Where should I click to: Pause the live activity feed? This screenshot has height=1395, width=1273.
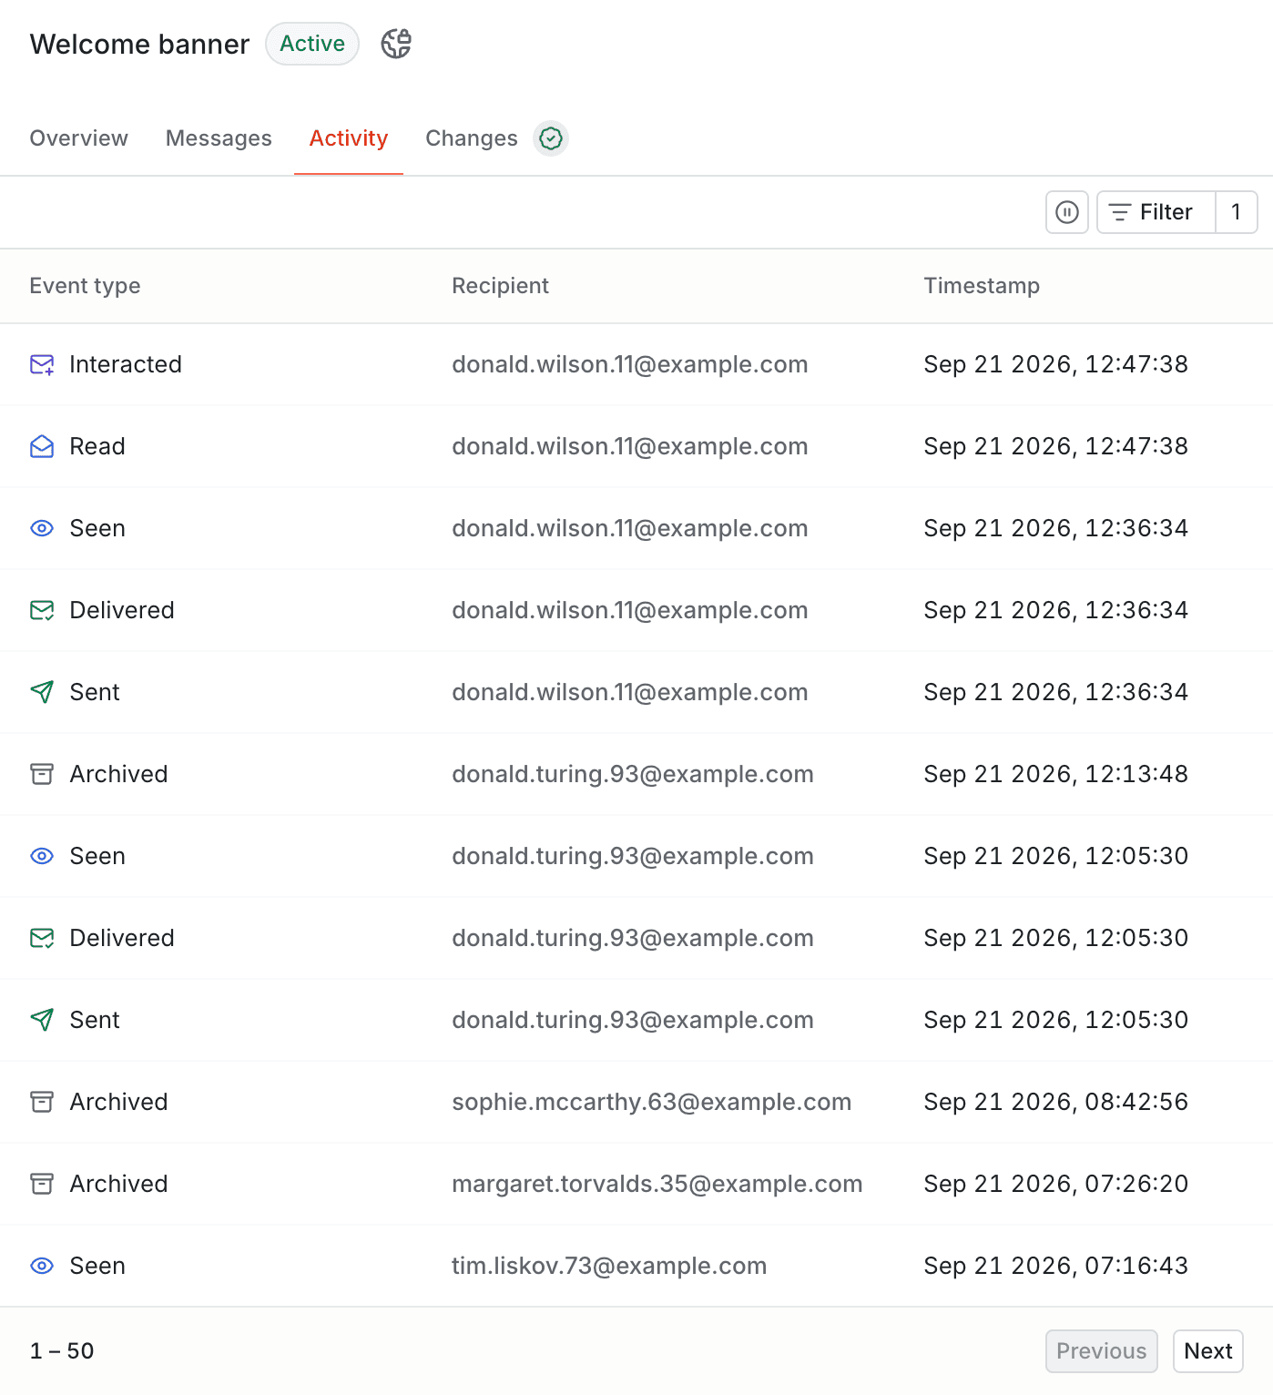tap(1067, 212)
